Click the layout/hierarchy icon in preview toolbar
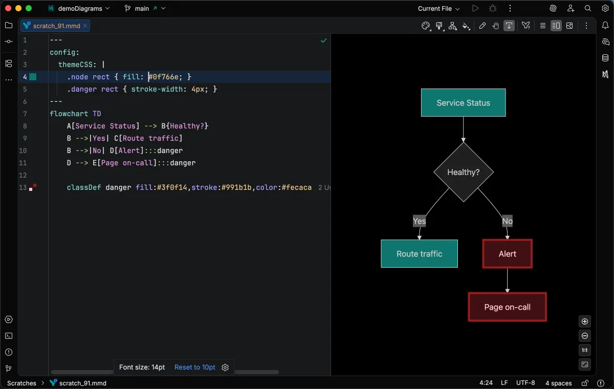The image size is (614, 389). [x=452, y=25]
